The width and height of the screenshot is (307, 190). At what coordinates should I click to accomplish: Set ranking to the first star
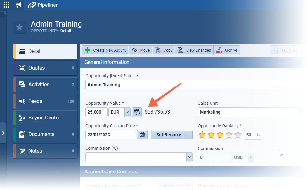point(202,135)
